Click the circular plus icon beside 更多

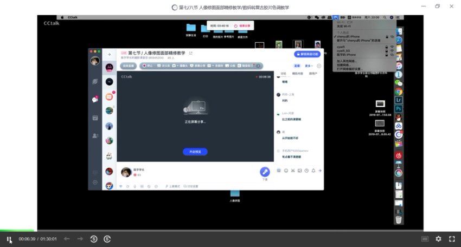pos(319,66)
